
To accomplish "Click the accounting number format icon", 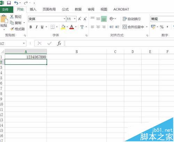I will point(153,27).
